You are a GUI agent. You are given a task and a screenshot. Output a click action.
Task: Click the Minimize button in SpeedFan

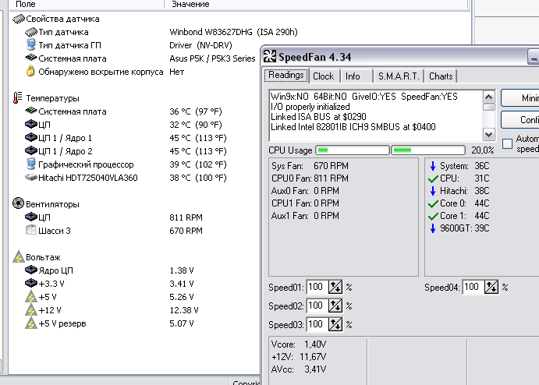(519, 98)
